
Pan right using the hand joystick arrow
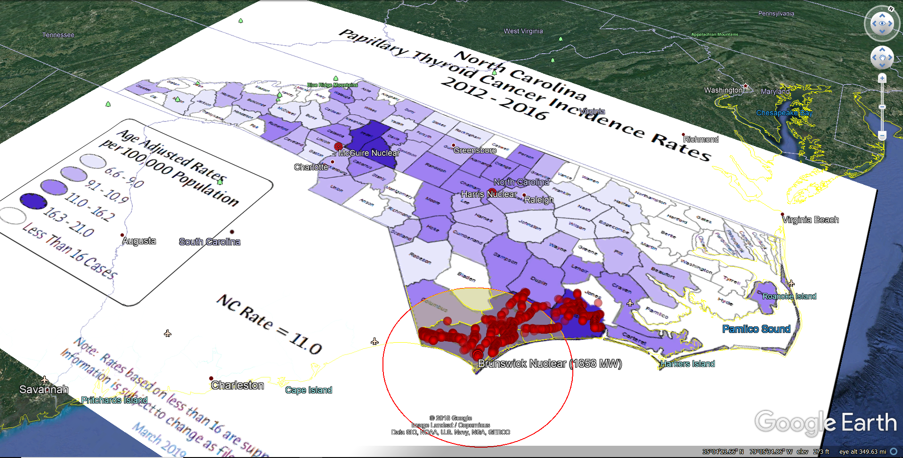(x=890, y=57)
